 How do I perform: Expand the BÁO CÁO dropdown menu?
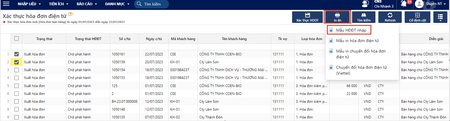87,4
